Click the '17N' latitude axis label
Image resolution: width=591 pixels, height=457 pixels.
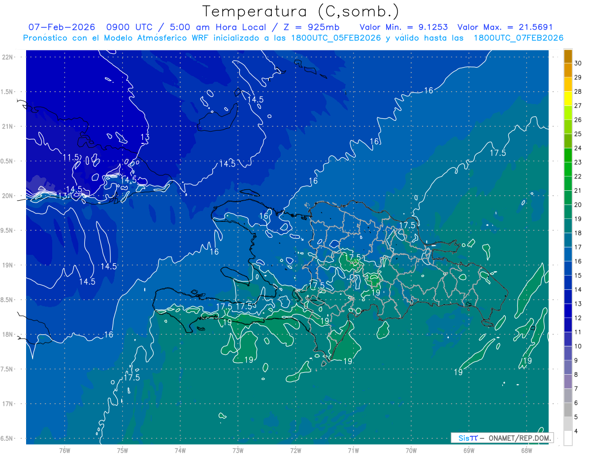click(x=8, y=404)
